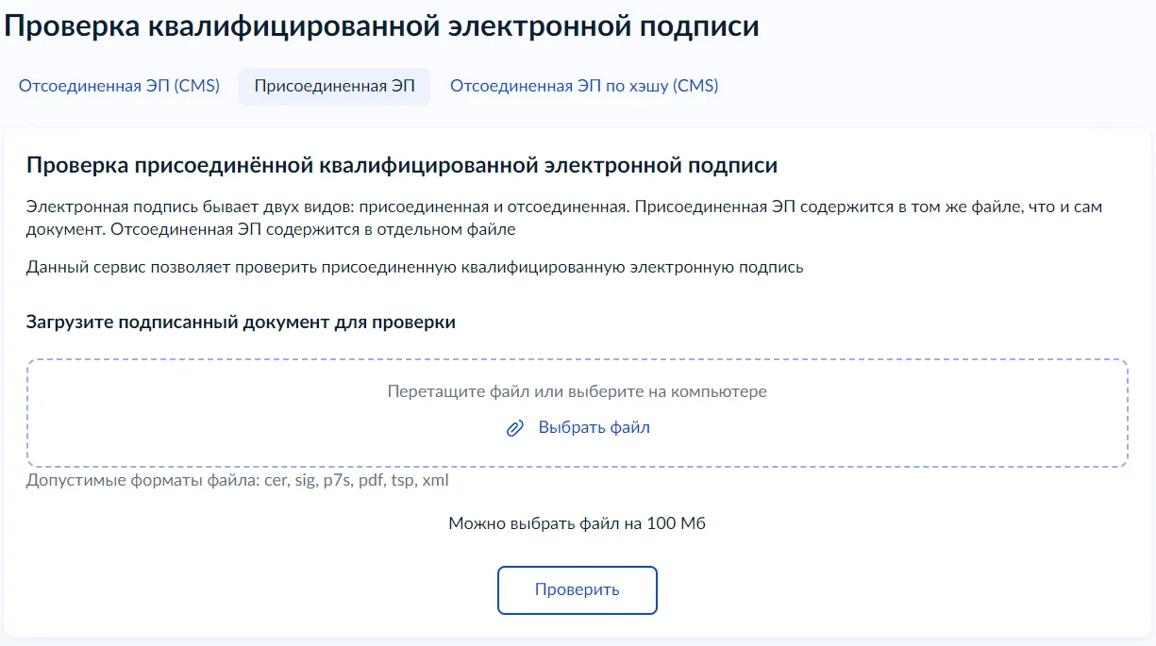
Task: Click the Выбрать файл link
Action: tap(594, 427)
